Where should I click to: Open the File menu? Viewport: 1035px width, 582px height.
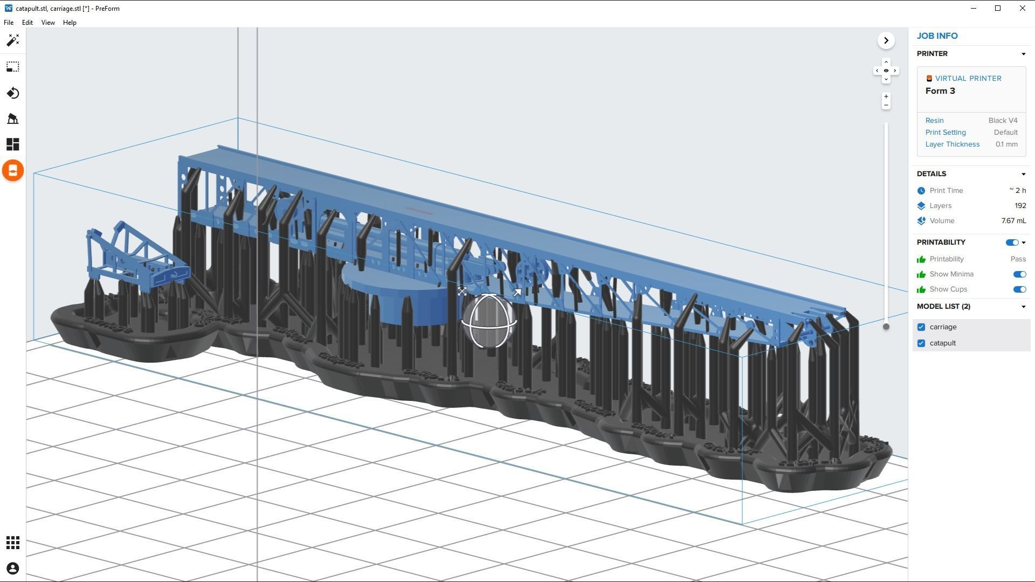pyautogui.click(x=9, y=23)
